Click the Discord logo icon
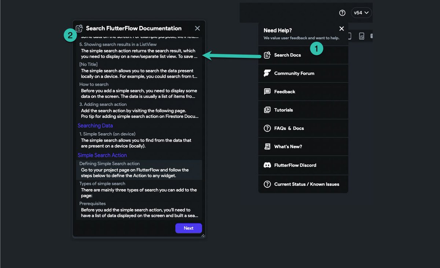 (267, 165)
